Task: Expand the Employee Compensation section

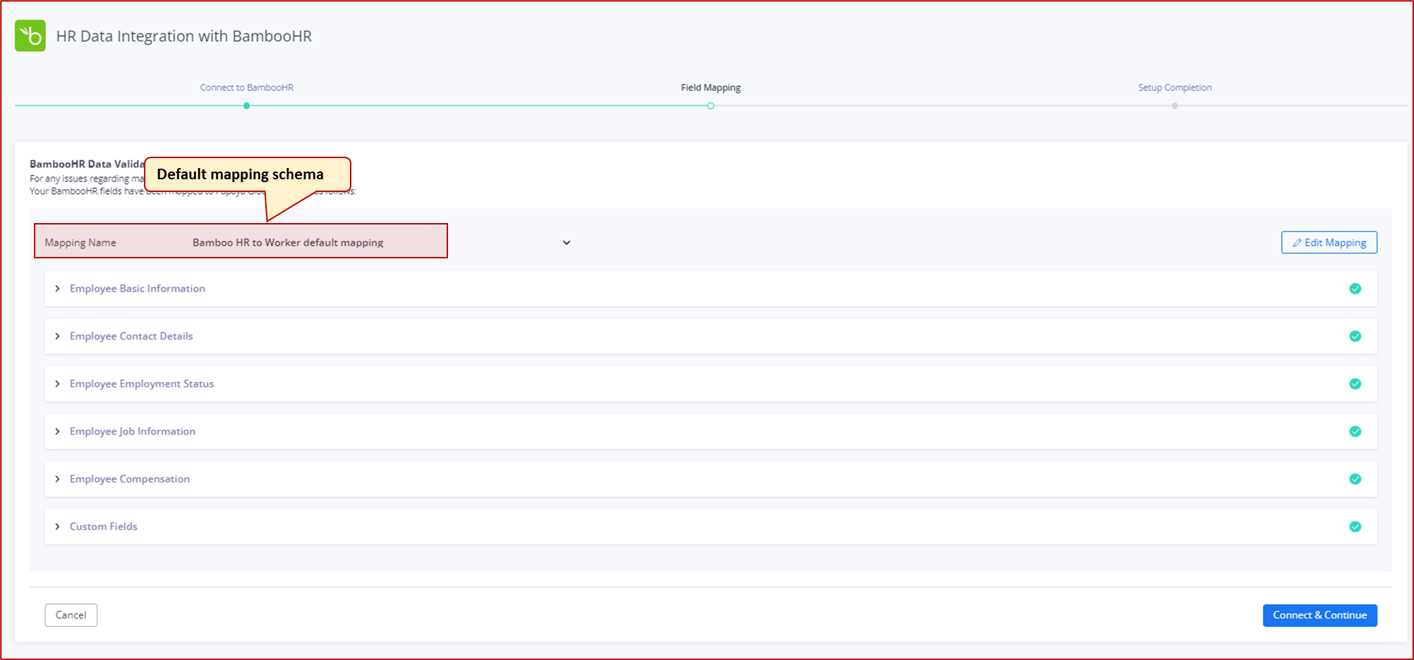Action: 58,479
